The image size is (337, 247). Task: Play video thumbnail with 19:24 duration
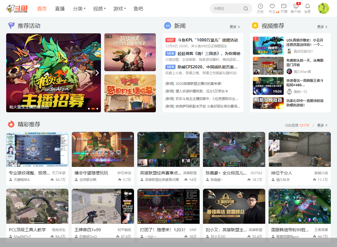268,86
